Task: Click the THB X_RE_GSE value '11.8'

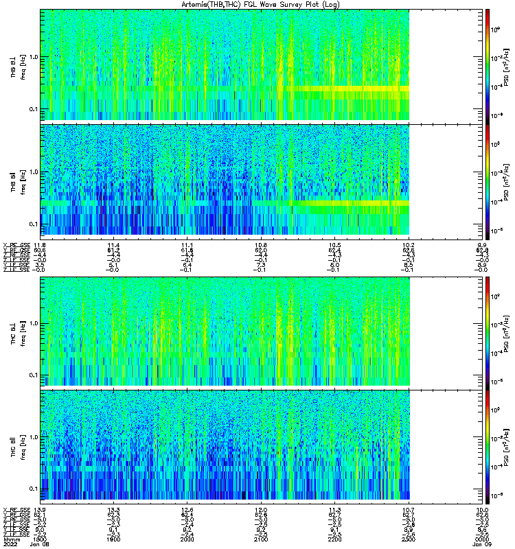Action: [40, 245]
